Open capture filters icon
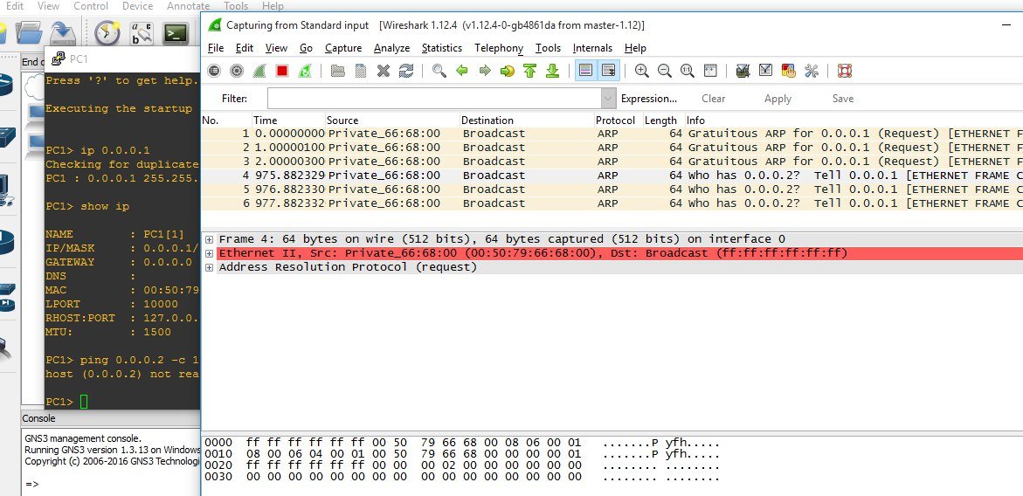 click(743, 71)
